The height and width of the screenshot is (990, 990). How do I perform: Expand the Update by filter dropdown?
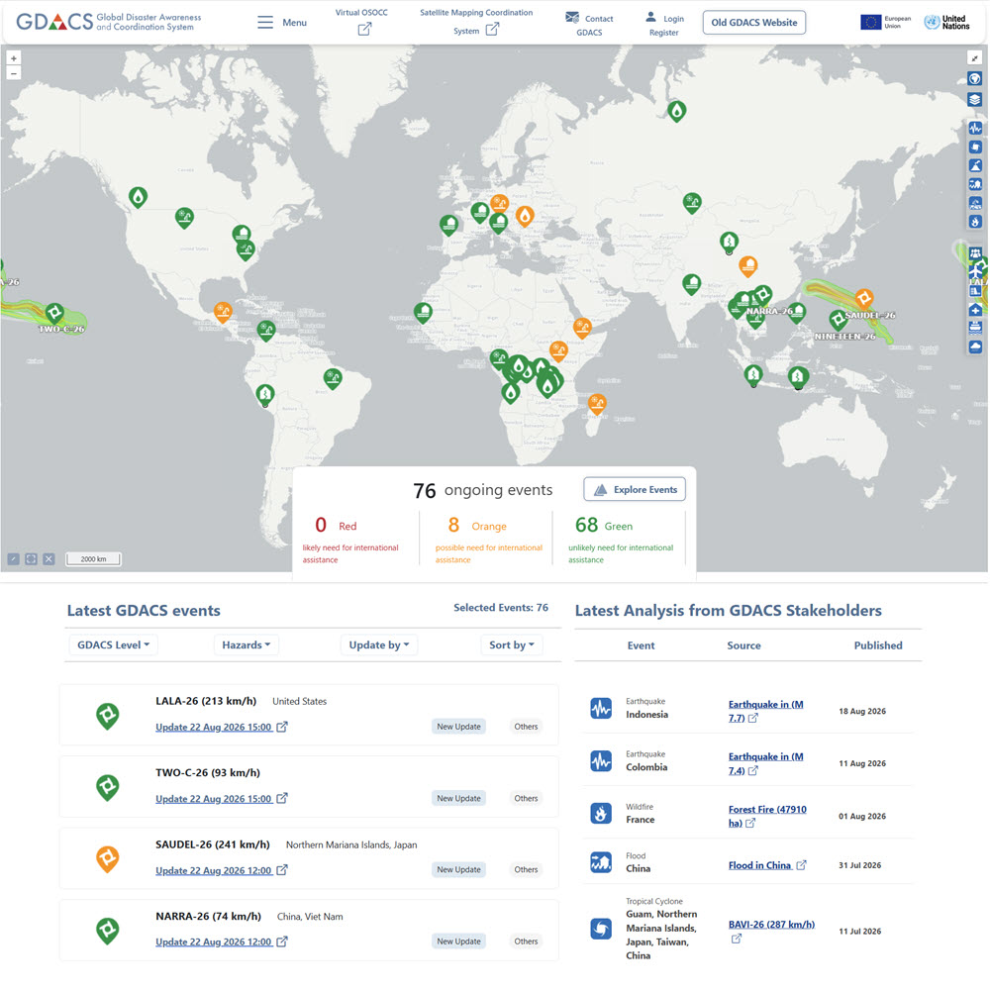[x=379, y=644]
